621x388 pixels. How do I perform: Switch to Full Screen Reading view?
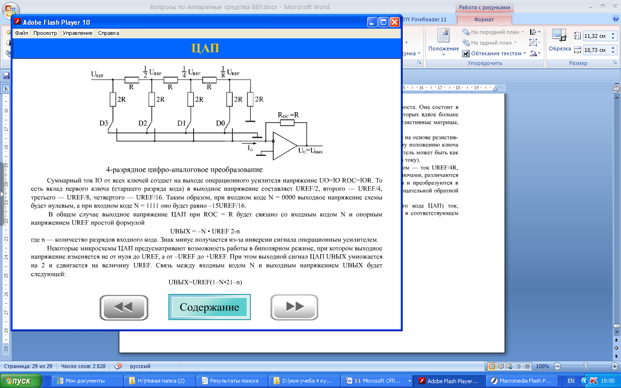tap(500, 366)
